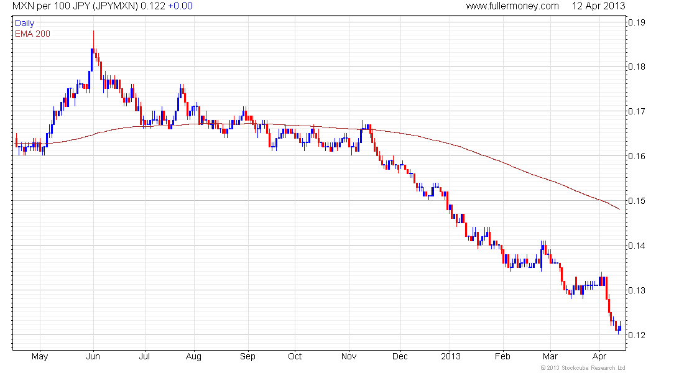Click the Aug label on the time axis
The width and height of the screenshot is (684, 373).
pos(193,357)
